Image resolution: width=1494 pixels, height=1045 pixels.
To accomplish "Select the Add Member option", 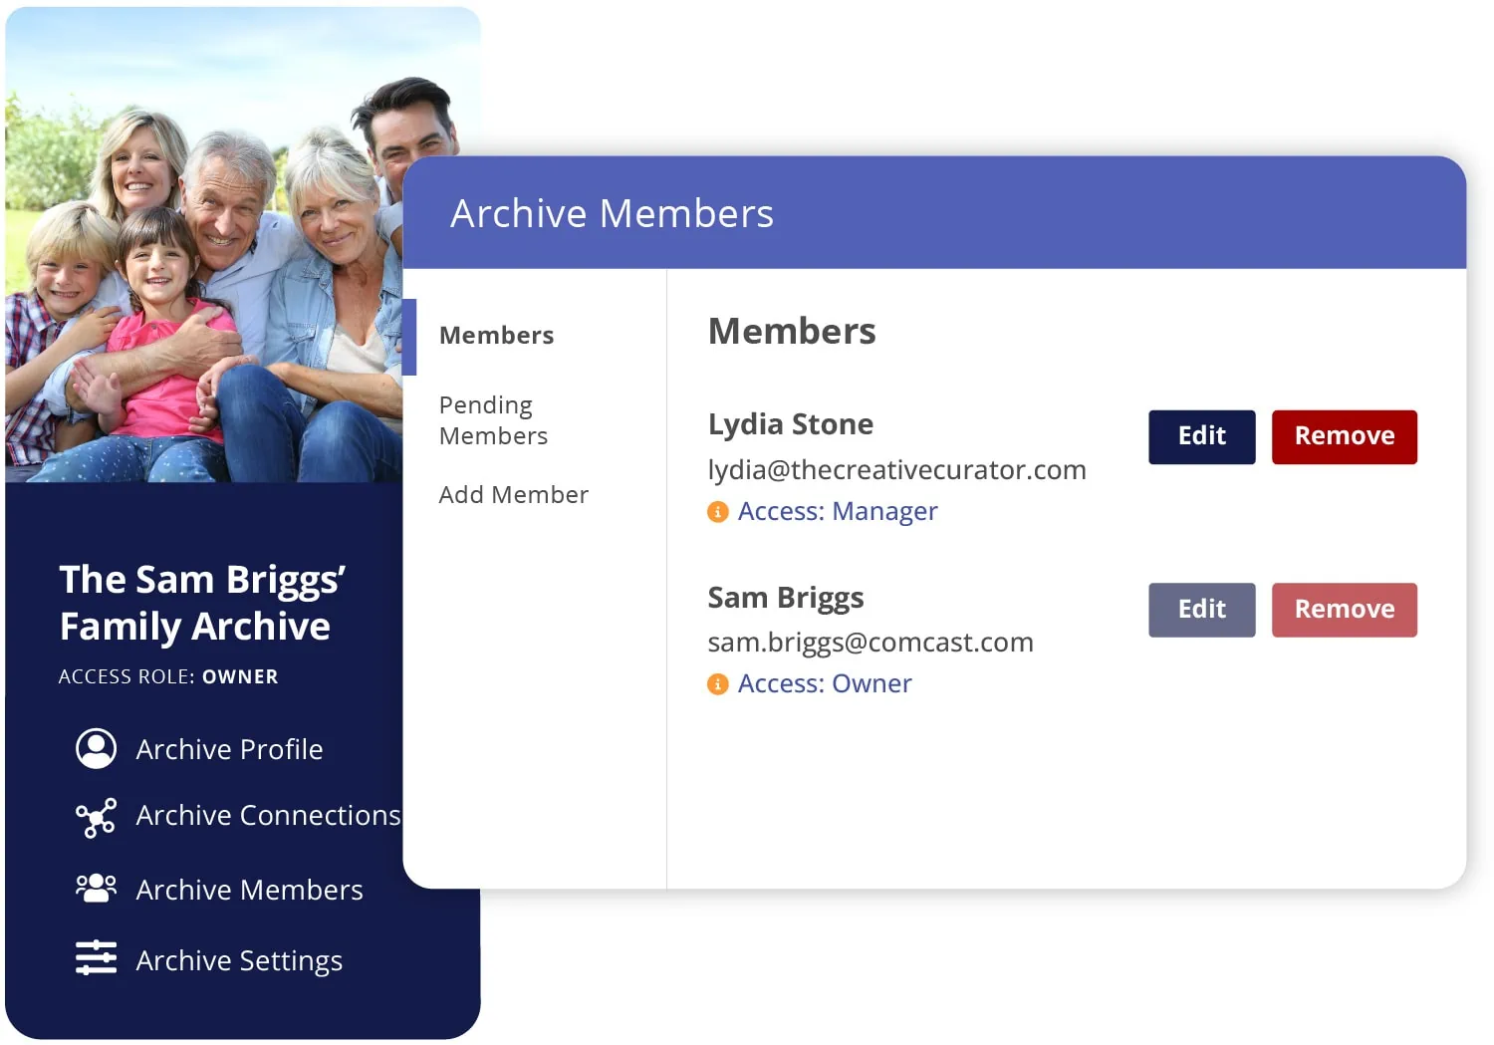I will (514, 494).
